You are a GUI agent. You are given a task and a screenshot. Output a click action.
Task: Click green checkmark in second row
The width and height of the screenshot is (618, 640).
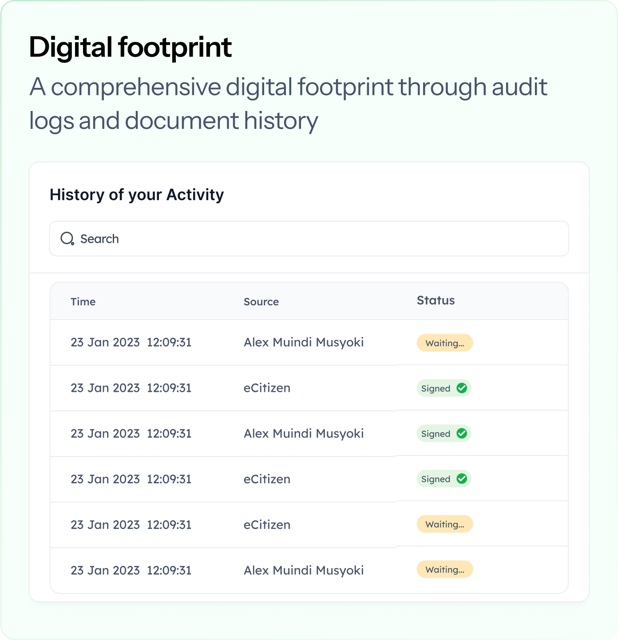click(x=462, y=388)
